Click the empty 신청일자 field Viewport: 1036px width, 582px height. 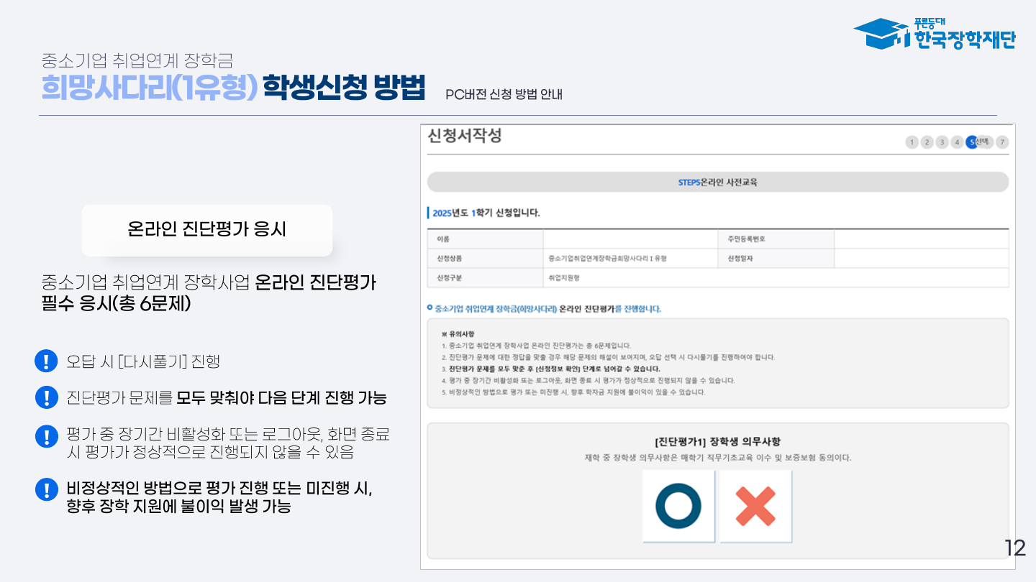pos(921,258)
